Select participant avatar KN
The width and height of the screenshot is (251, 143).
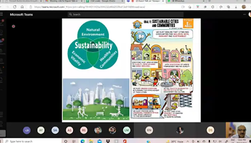pos(149,130)
